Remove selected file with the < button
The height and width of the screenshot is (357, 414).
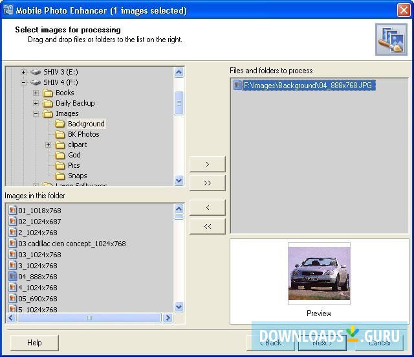tap(208, 207)
